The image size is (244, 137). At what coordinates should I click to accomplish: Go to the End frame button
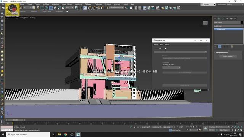coord(200,127)
